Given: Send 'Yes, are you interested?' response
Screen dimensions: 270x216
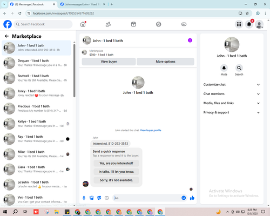Looking at the screenshot, I should pos(116,163).
